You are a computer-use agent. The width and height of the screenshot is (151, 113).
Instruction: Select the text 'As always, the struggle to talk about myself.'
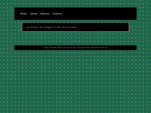pyautogui.click(x=51, y=27)
